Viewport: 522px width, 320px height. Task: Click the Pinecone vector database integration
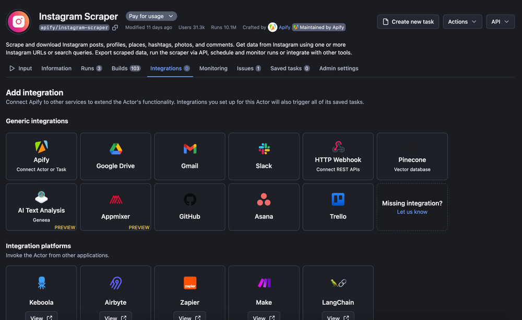tap(412, 156)
